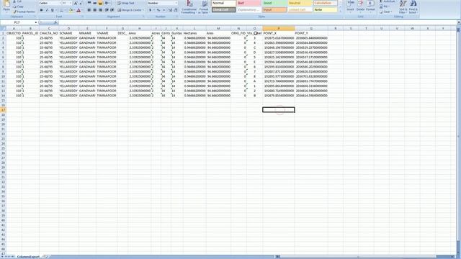Image resolution: width=461 pixels, height=259 pixels.
Task: Apply the Good cell style
Action: (274, 3)
